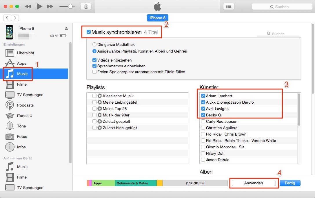315x198 pixels.
Task: Go back with the left chevron button
Action: 7,18
